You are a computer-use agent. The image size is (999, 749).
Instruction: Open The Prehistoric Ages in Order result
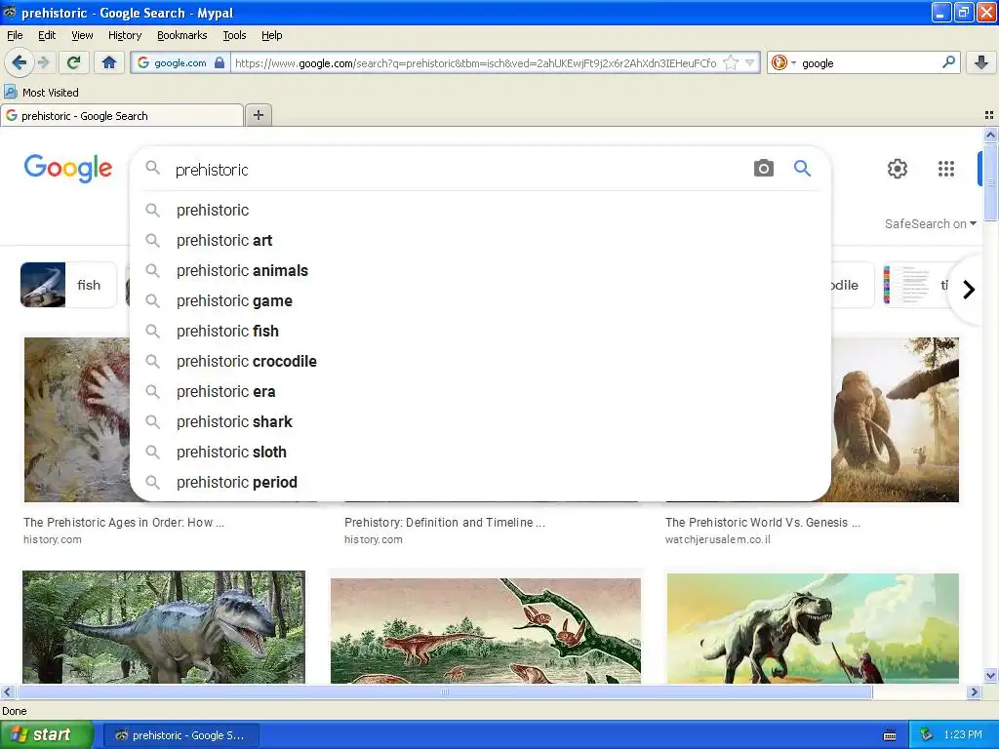point(124,523)
